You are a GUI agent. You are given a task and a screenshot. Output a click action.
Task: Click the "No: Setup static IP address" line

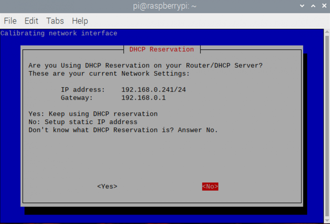[x=83, y=122]
